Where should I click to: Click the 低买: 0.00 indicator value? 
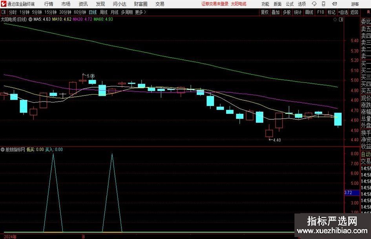pos(35,150)
